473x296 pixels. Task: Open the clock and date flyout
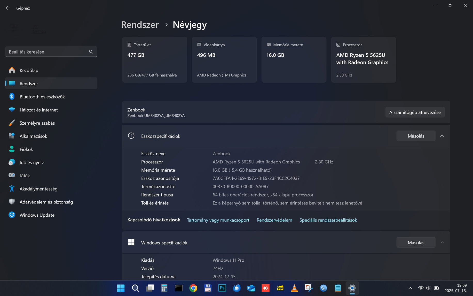tap(456, 288)
